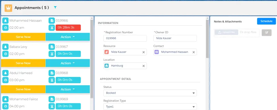The image size is (277, 110).
Task: Select the Abdul Hameed appointment name
Action: pos(21,73)
